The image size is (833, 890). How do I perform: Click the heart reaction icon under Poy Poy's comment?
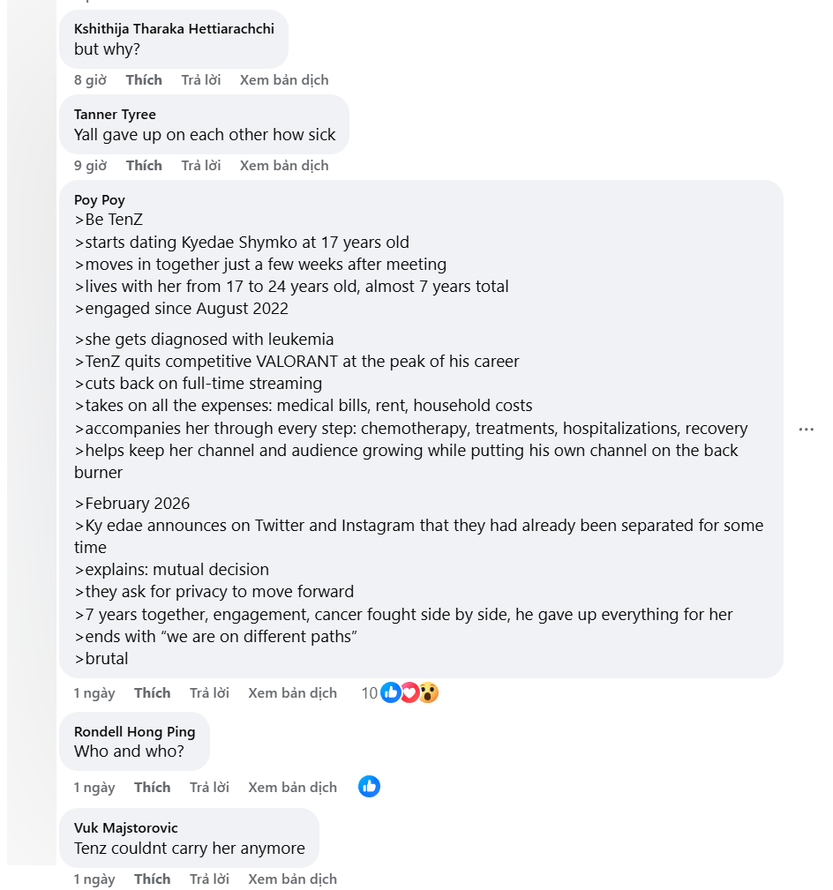click(x=409, y=692)
